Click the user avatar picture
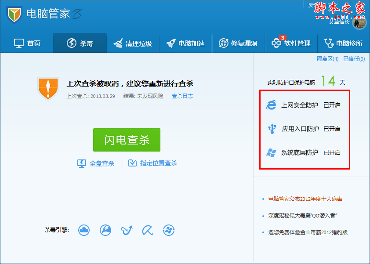The width and height of the screenshot is (370, 264). point(359,23)
